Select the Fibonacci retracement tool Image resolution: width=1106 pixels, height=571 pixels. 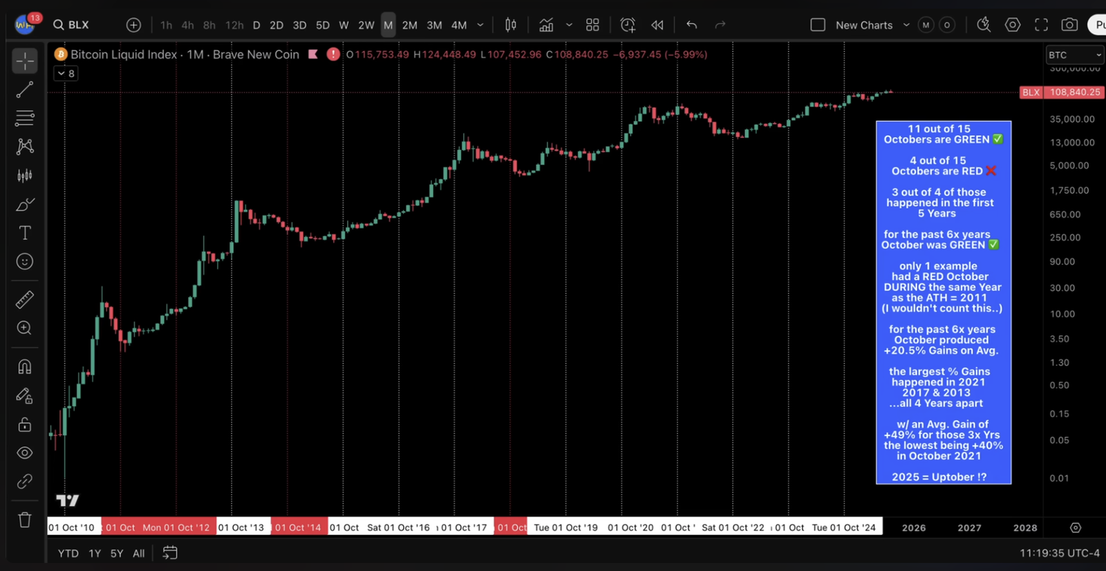25,118
